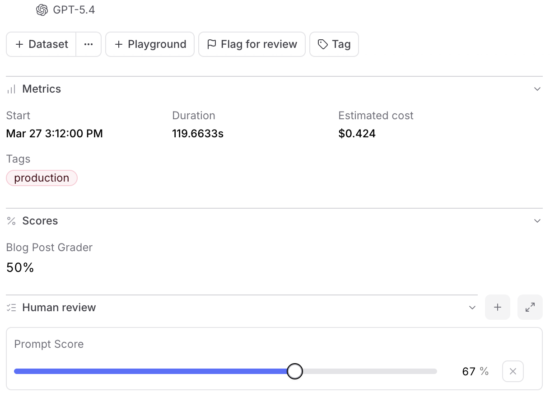Click the plus icon to add a human review
550x402 pixels.
pos(498,307)
